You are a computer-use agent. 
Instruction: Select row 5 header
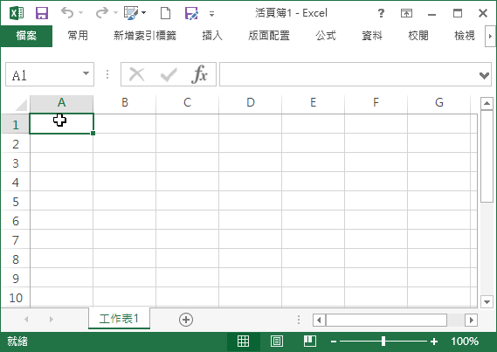coord(16,202)
